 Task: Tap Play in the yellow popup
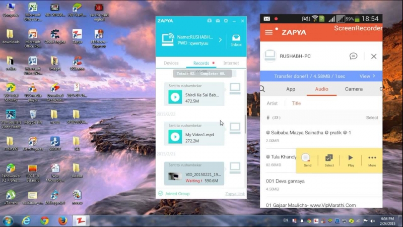351,160
